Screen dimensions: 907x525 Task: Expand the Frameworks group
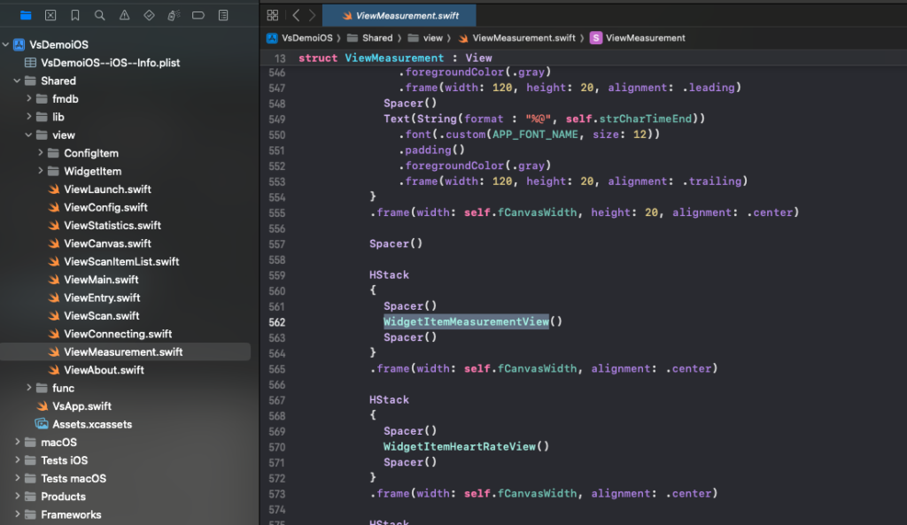(x=17, y=514)
